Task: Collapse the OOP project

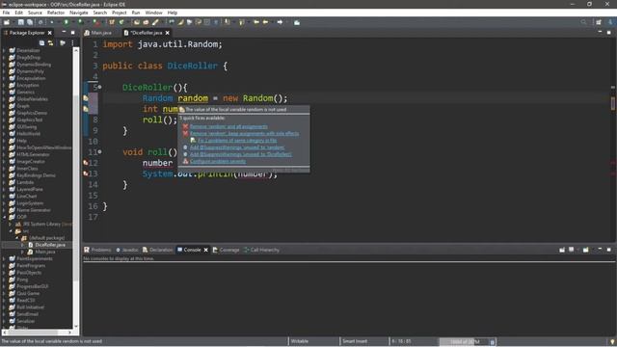Action: [x=4, y=217]
